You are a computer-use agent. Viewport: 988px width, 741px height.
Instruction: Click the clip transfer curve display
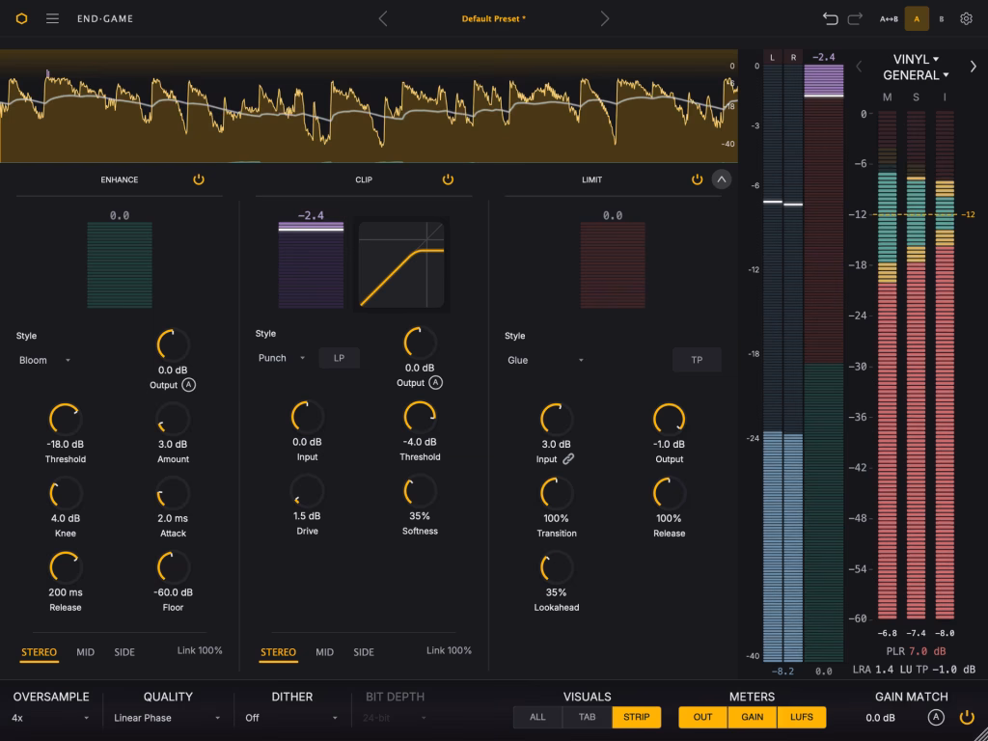click(401, 264)
